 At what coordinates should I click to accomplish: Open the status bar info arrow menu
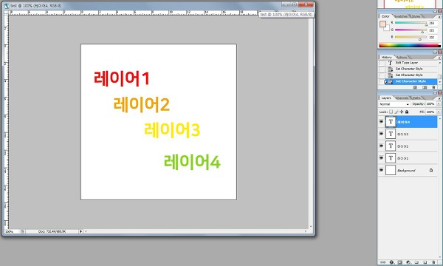[x=80, y=231]
